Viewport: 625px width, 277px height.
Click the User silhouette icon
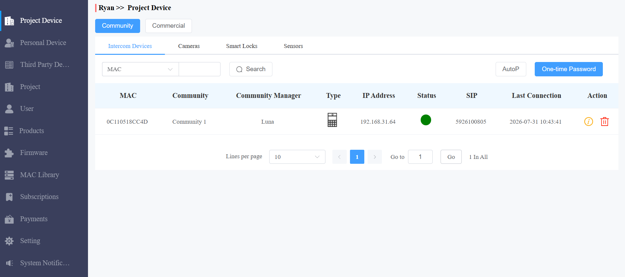click(x=9, y=109)
